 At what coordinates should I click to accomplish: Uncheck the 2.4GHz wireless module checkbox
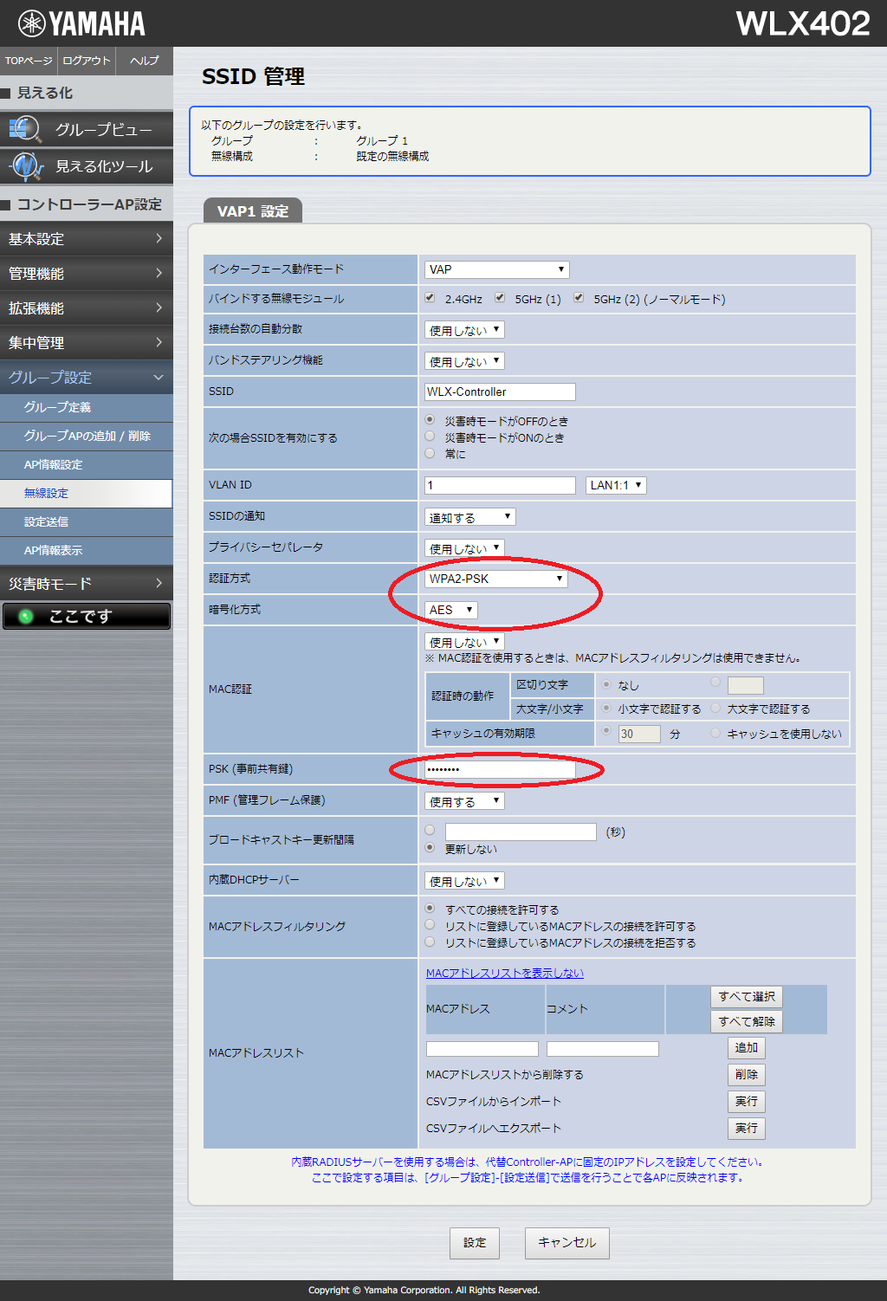pyautogui.click(x=430, y=298)
